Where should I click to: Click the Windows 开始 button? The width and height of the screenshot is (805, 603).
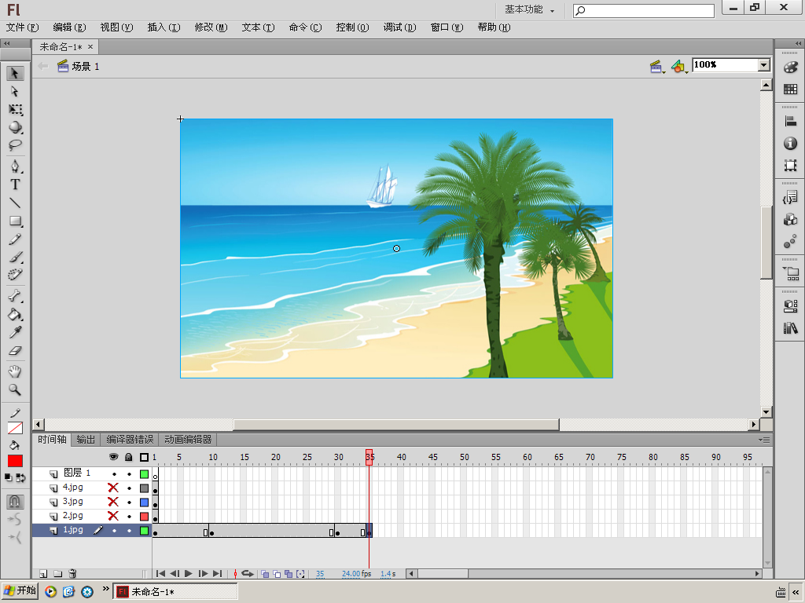pos(20,591)
